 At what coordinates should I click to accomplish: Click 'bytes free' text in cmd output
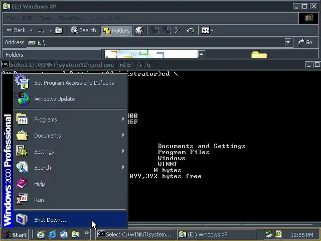coord(182,176)
